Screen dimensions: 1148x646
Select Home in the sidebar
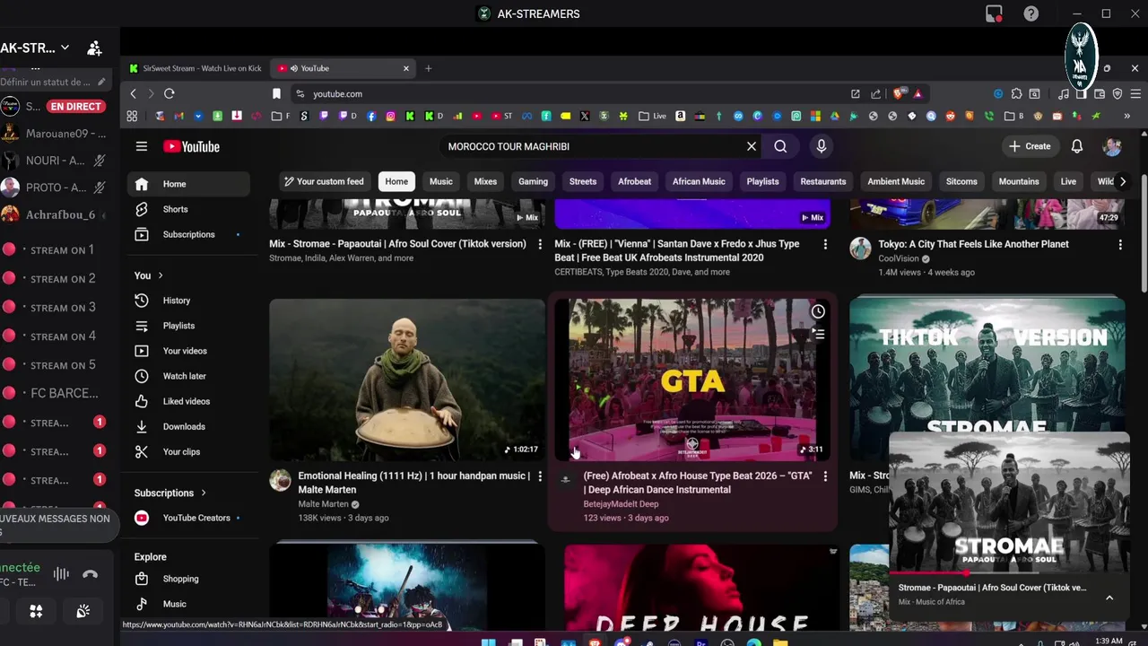point(188,184)
